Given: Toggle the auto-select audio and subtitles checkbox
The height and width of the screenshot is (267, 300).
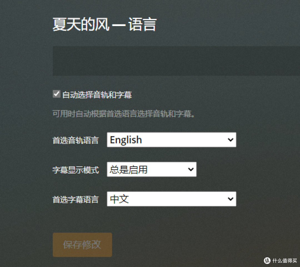Looking at the screenshot, I should pos(56,94).
